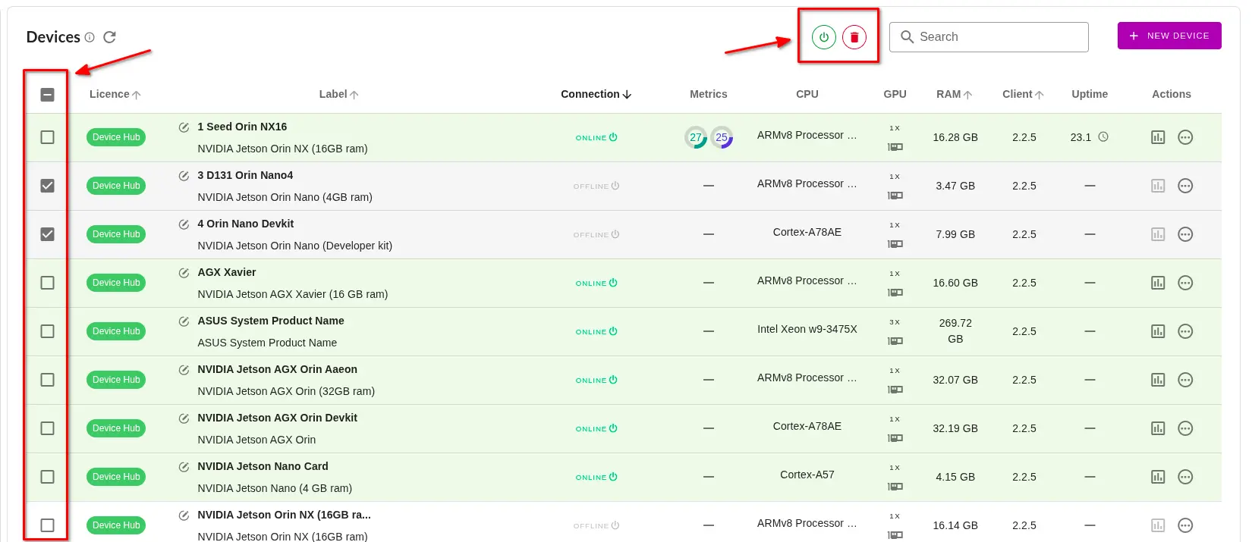This screenshot has width=1252, height=542.
Task: Select the AGX Xavier row checkbox
Action: pyautogui.click(x=47, y=283)
